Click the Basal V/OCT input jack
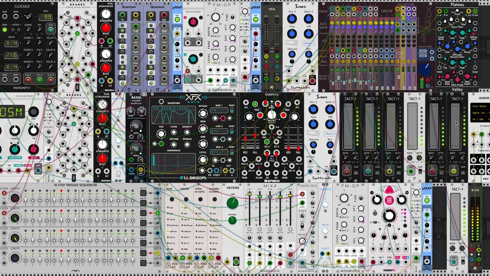 point(132,170)
